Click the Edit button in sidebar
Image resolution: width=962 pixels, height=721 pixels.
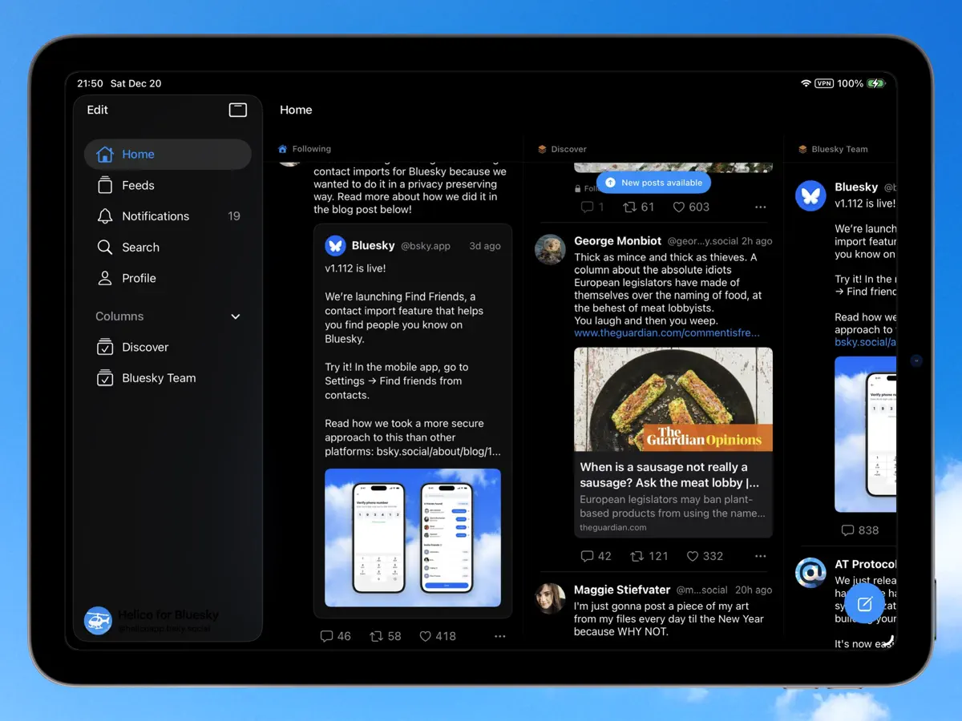click(x=98, y=110)
